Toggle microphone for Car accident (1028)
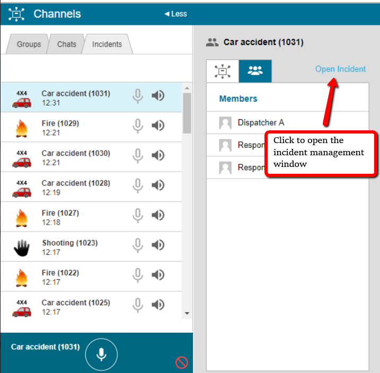380x373 pixels. pos(138,185)
